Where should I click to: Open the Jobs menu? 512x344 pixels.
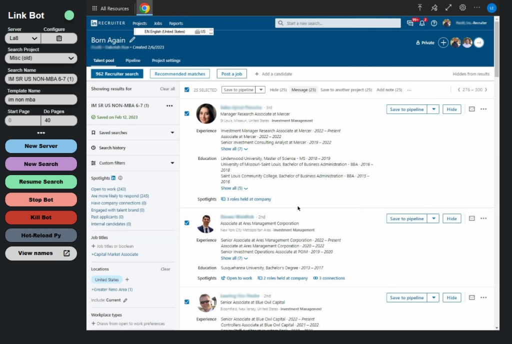click(157, 23)
